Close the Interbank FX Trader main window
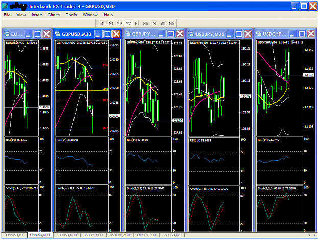This screenshot has height=240, width=319. coord(313,6)
